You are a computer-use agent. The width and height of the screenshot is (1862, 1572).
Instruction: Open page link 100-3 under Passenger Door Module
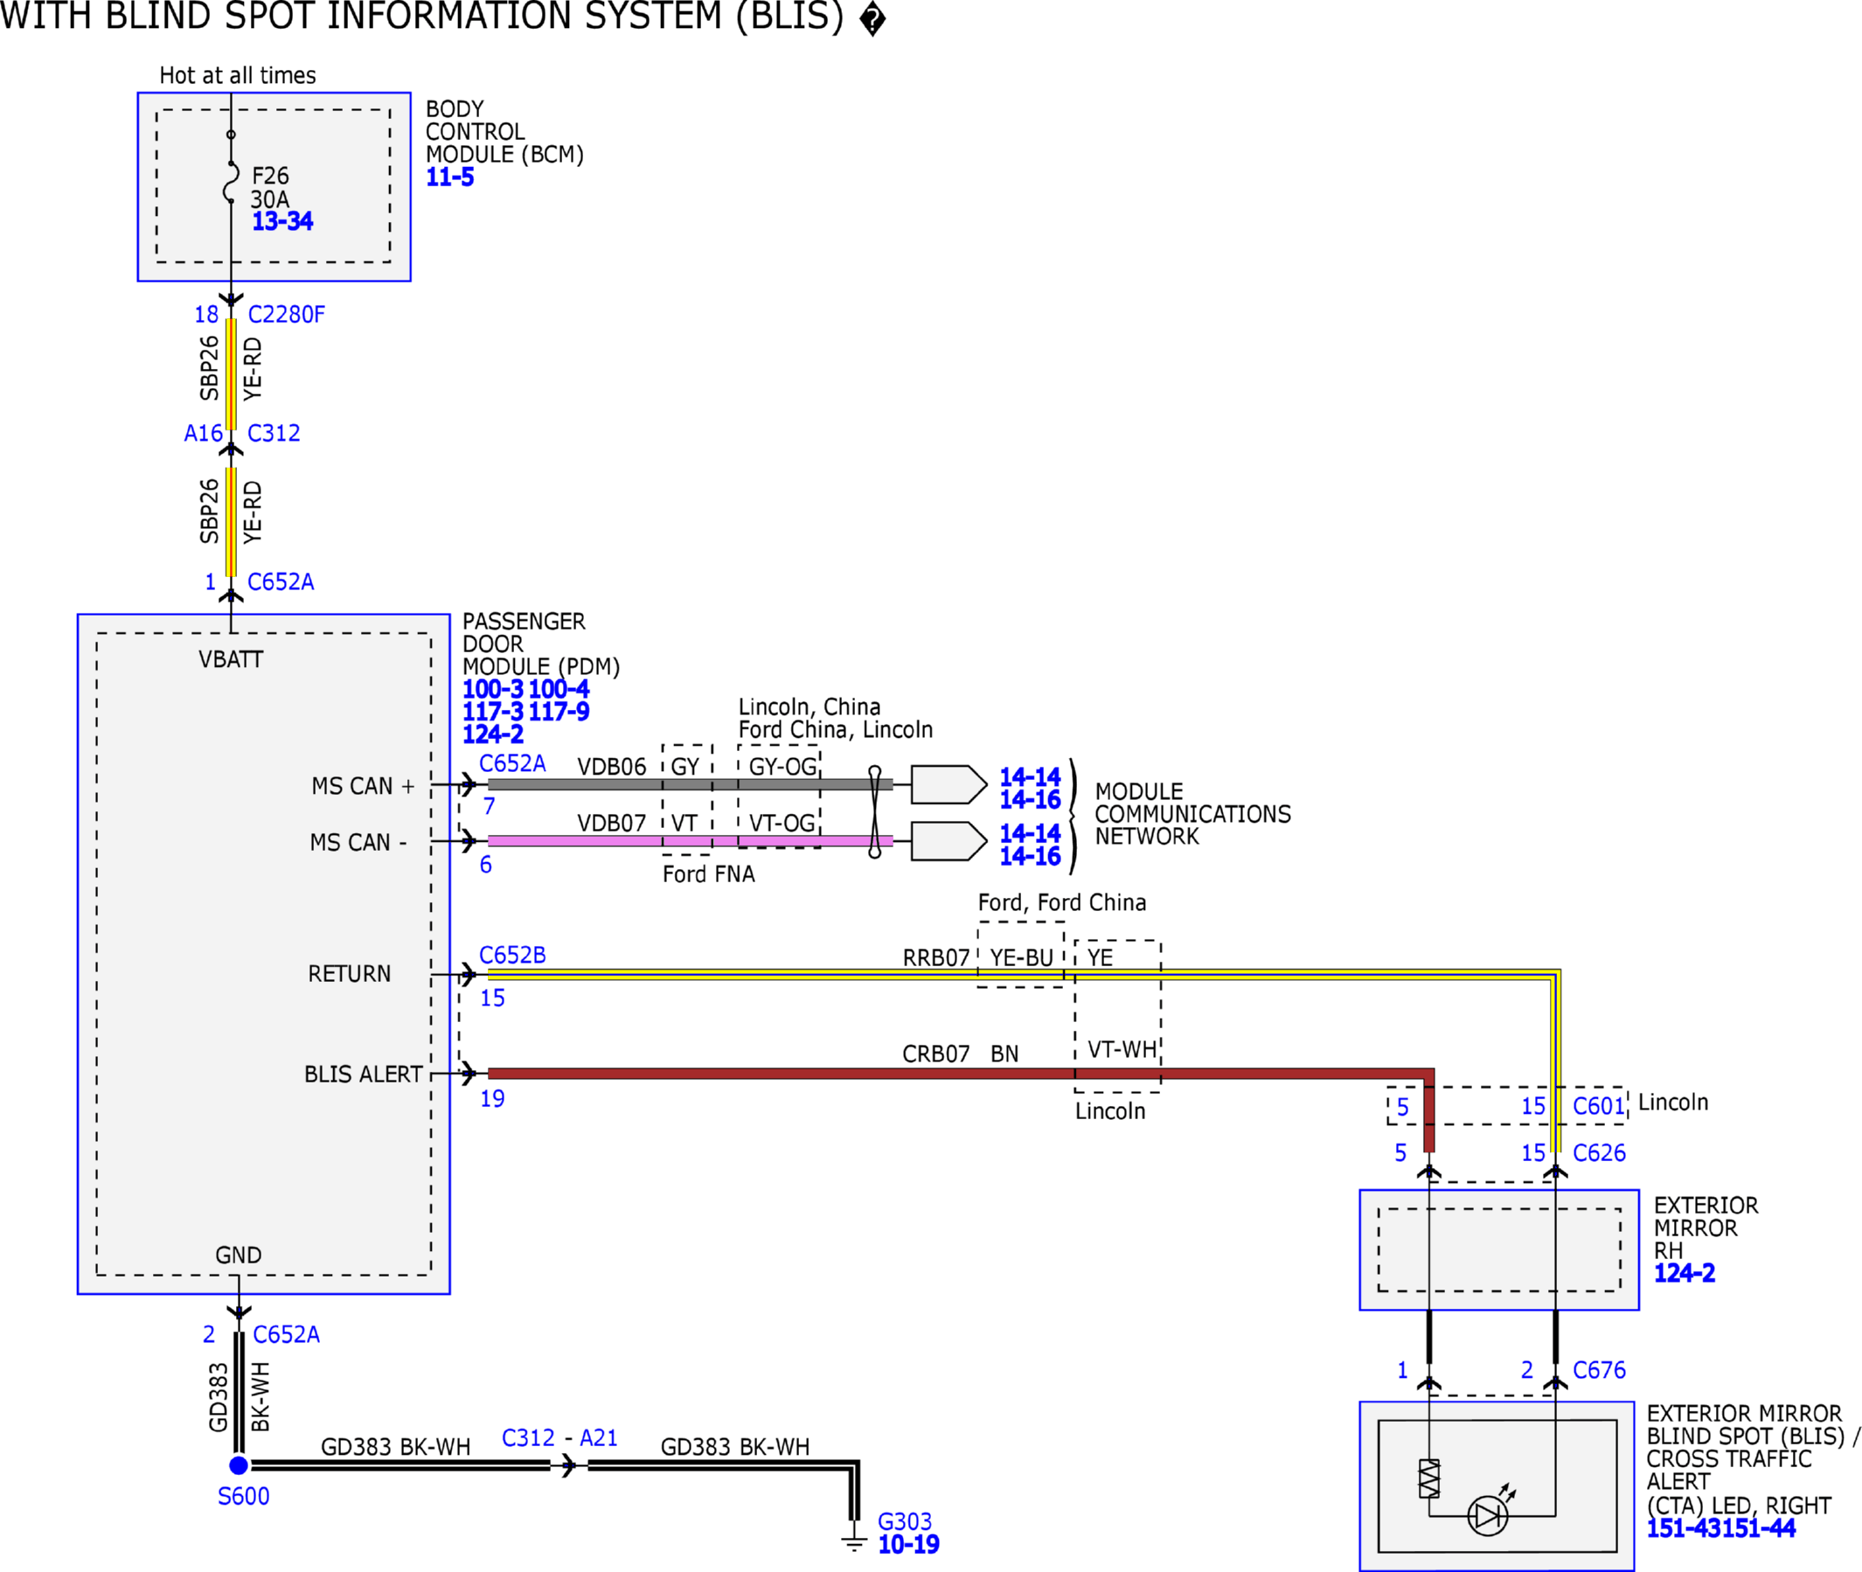(x=493, y=689)
